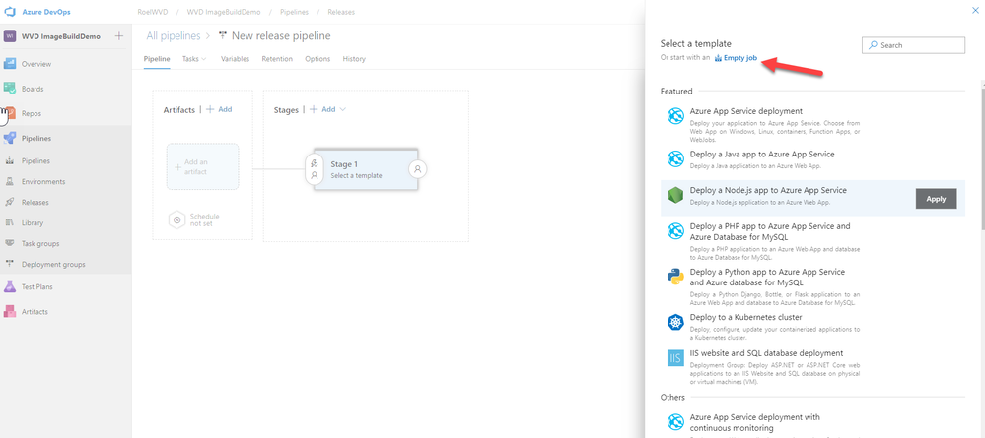The image size is (985, 438).
Task: Expand the Stages Add dropdown chevron
Action: coord(343,109)
